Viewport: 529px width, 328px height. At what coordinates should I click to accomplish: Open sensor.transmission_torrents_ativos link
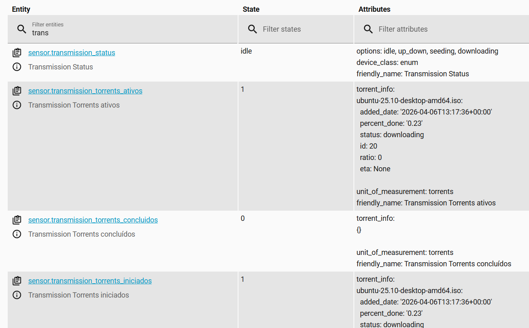[x=85, y=91]
